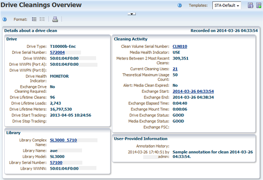Open Exchange Start 2014-03-26 04:33:54 link
The height and width of the screenshot is (180, 263).
(193, 91)
